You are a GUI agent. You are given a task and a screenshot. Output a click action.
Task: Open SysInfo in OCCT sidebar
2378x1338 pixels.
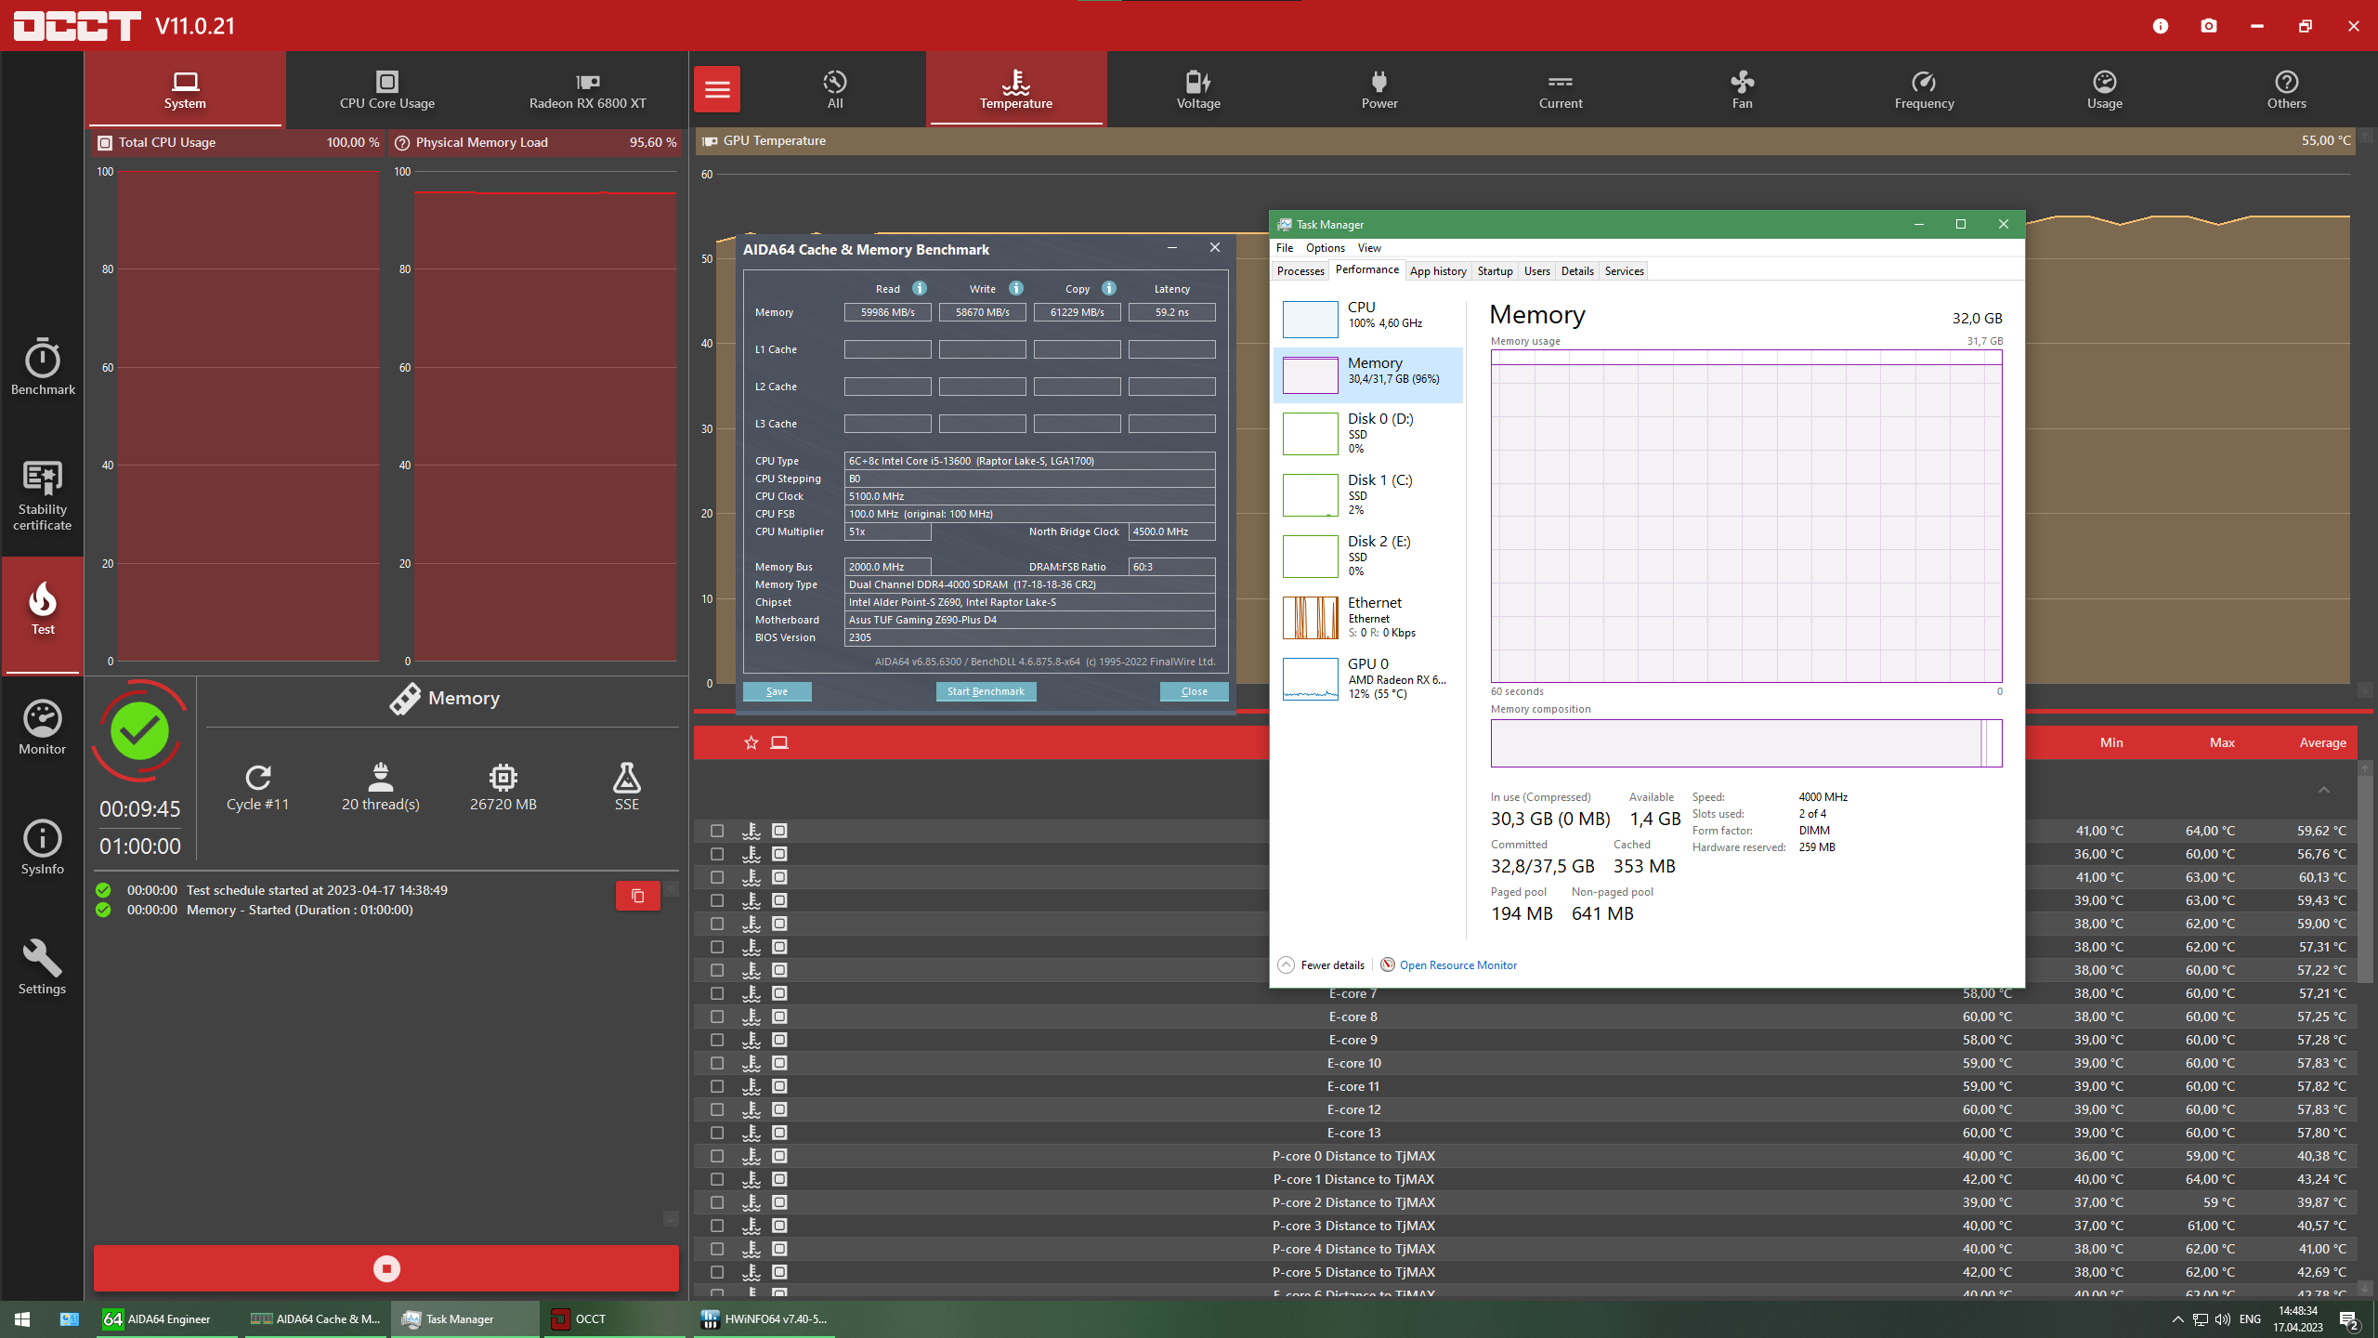(x=43, y=847)
